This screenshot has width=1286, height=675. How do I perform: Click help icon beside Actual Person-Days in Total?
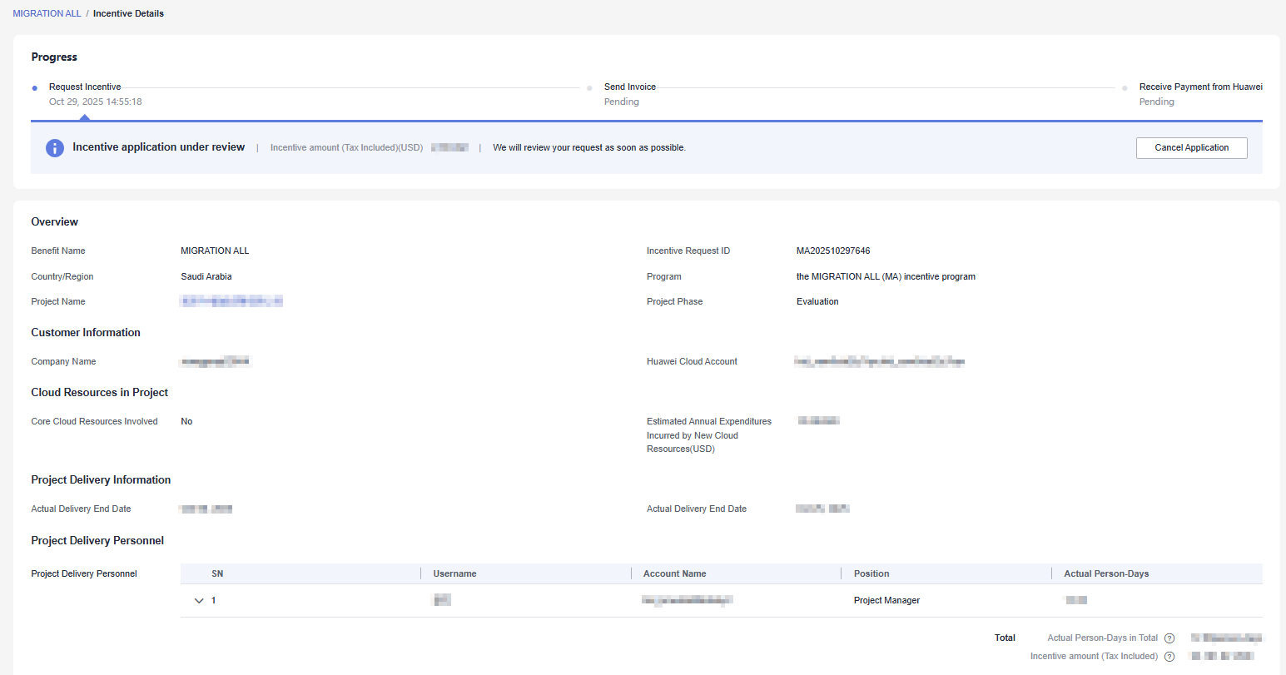tap(1169, 638)
